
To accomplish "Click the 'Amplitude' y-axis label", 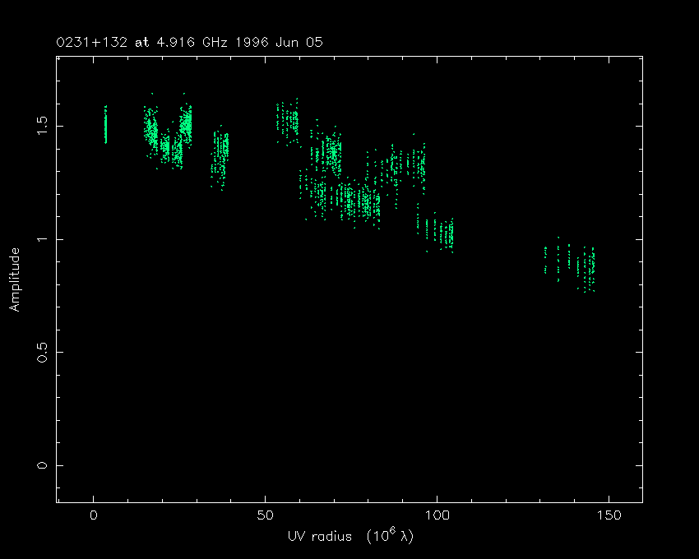I will click(x=15, y=280).
